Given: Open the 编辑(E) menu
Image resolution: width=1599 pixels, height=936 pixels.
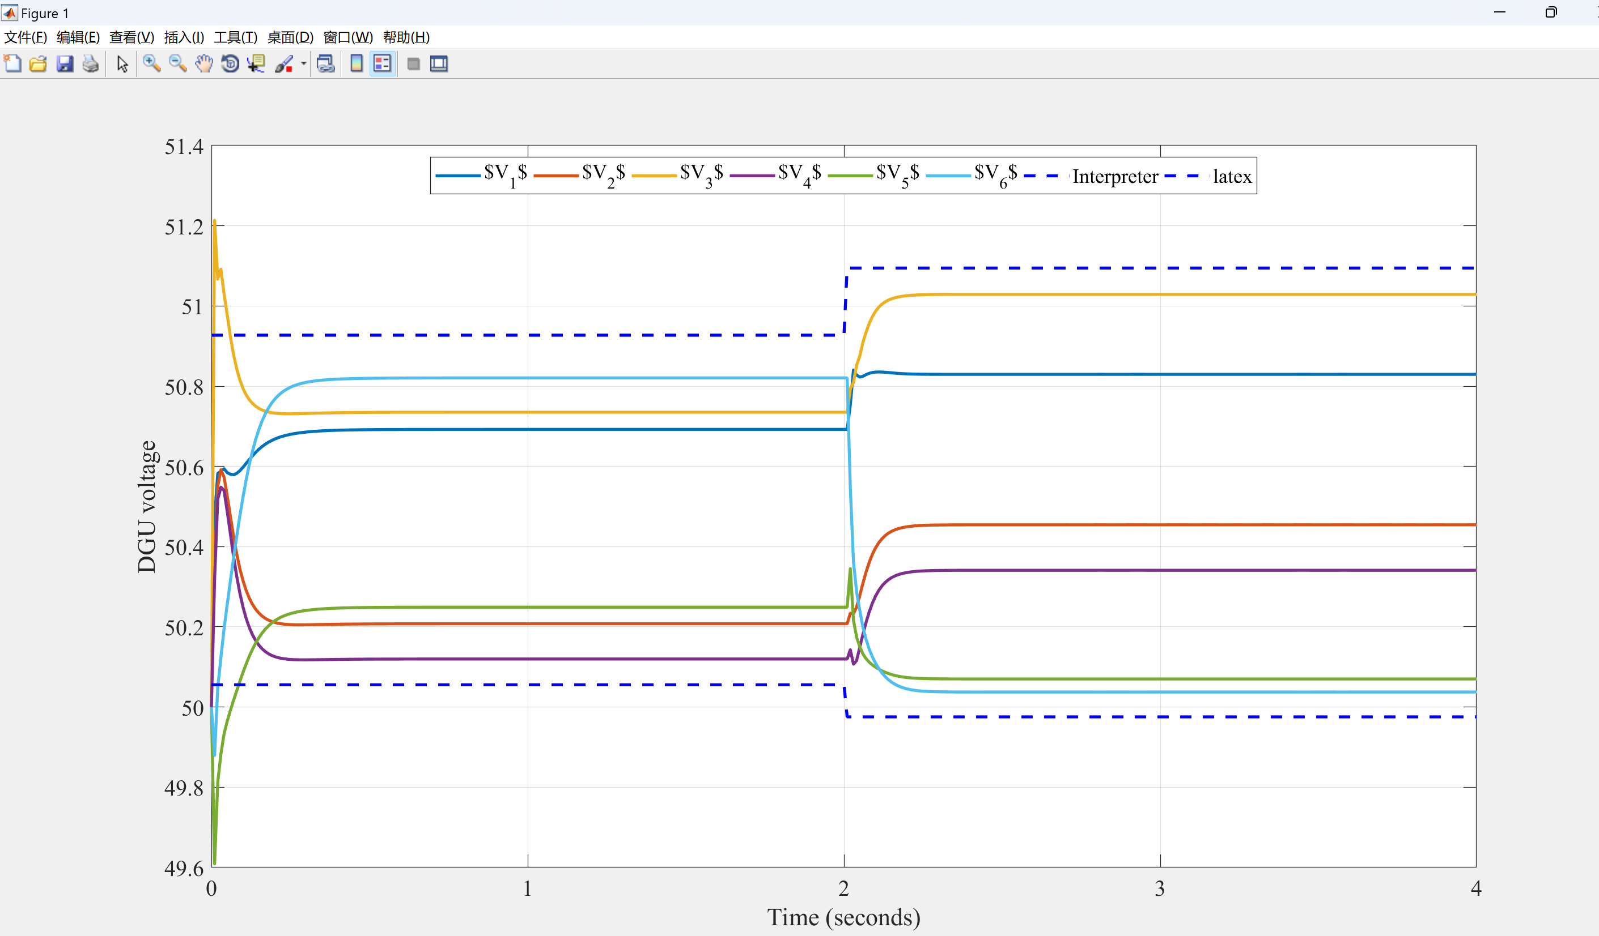Looking at the screenshot, I should pyautogui.click(x=78, y=37).
